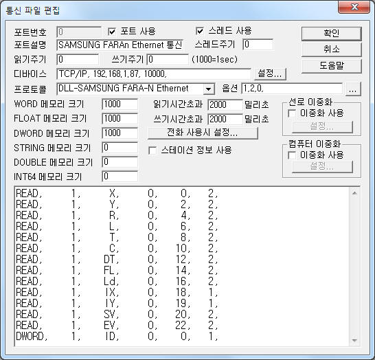
Task: Click the 읽기시간초과 value field
Action: (225, 104)
